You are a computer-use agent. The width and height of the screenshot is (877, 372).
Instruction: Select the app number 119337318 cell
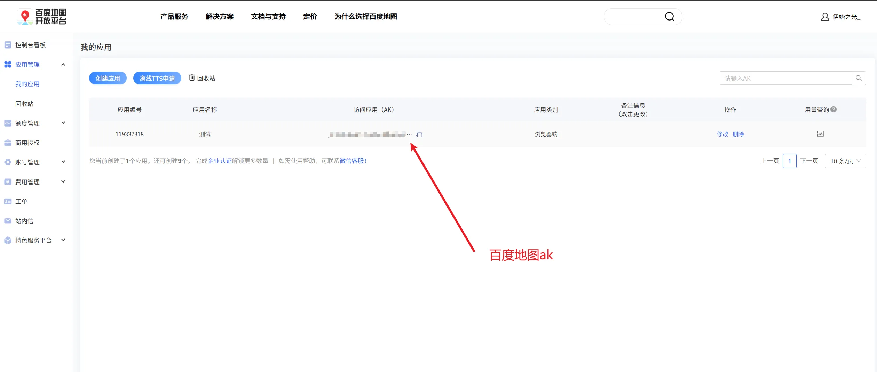pyautogui.click(x=129, y=134)
